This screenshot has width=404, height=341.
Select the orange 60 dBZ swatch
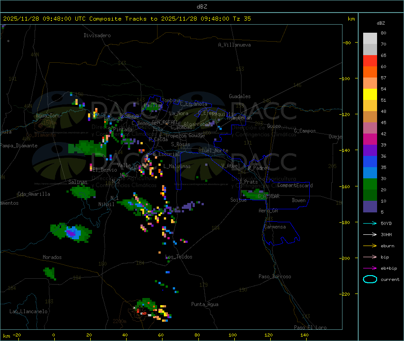tap(370, 72)
